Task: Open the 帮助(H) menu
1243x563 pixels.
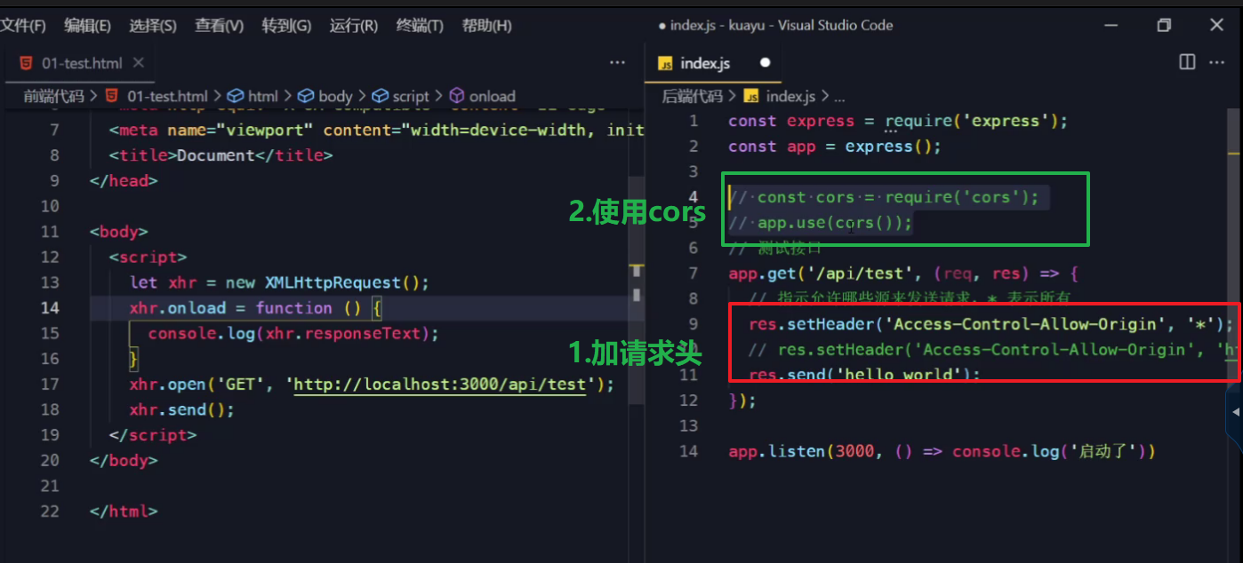Action: 486,26
